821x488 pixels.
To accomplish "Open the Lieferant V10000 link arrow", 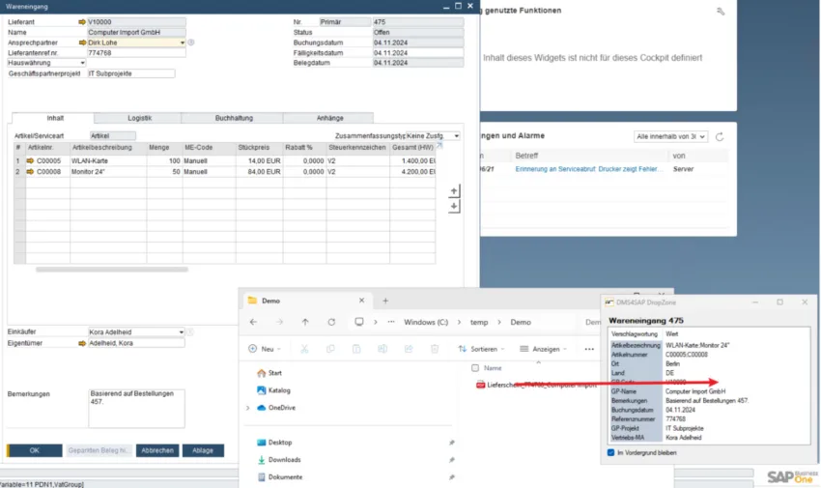I will 82,22.
